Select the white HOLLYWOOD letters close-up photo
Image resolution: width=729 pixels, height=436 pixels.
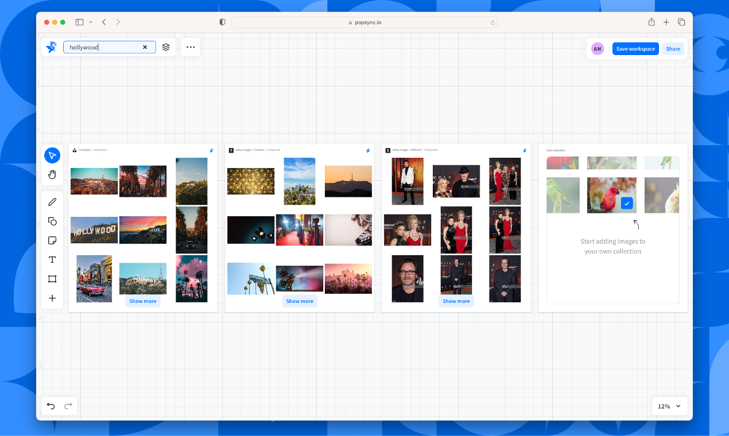click(x=94, y=230)
